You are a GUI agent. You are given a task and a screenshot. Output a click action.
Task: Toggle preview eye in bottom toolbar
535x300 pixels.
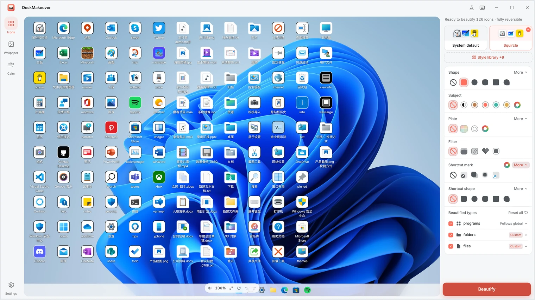click(209, 288)
